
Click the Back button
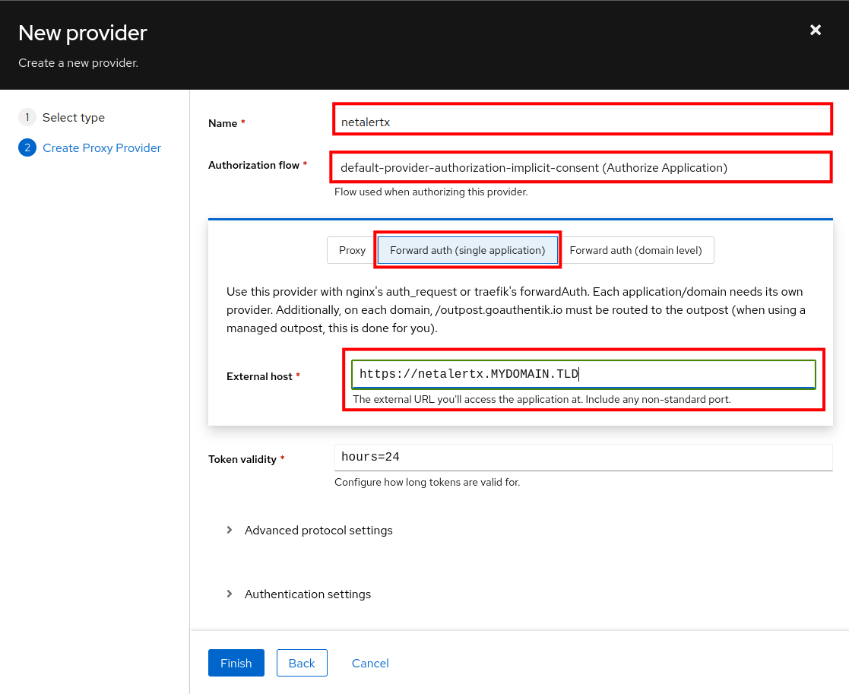302,663
